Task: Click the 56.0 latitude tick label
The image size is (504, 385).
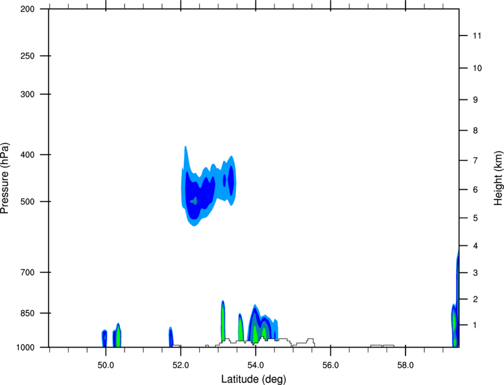Action: coord(331,365)
